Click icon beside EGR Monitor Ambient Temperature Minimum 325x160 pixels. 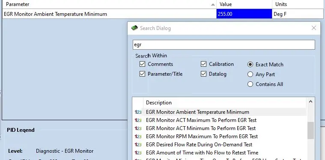pyautogui.click(x=138, y=112)
